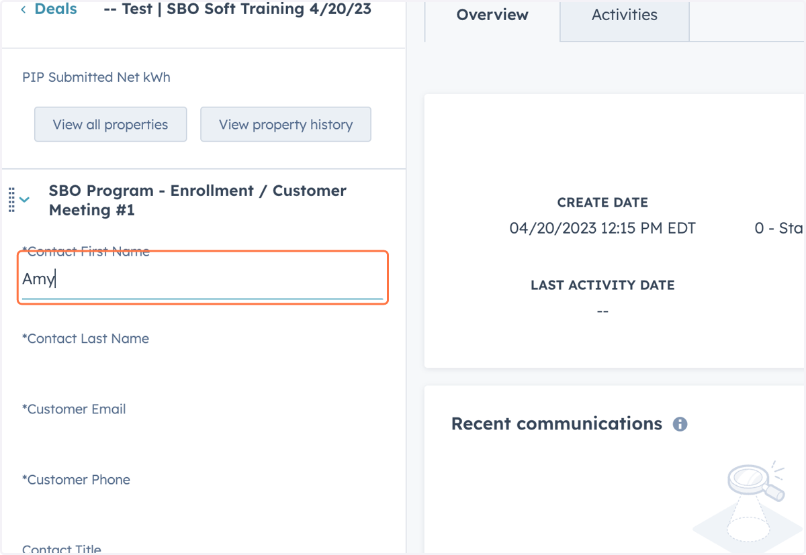806x555 pixels.
Task: Click View all properties button
Action: pyautogui.click(x=111, y=124)
